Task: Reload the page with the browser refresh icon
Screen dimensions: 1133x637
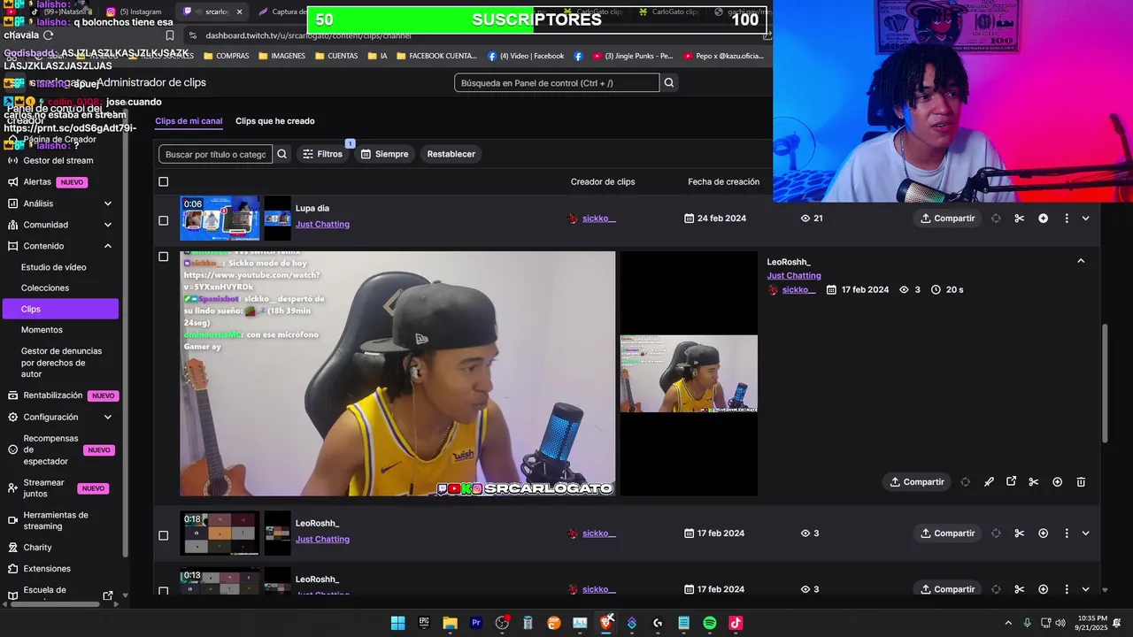Action: (49, 35)
